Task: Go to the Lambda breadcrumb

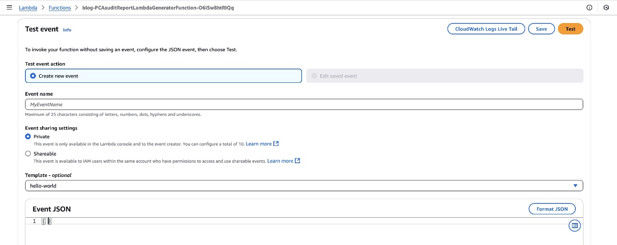Action: click(x=28, y=8)
